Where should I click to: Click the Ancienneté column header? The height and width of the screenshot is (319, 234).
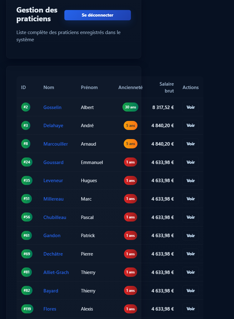pyautogui.click(x=130, y=87)
